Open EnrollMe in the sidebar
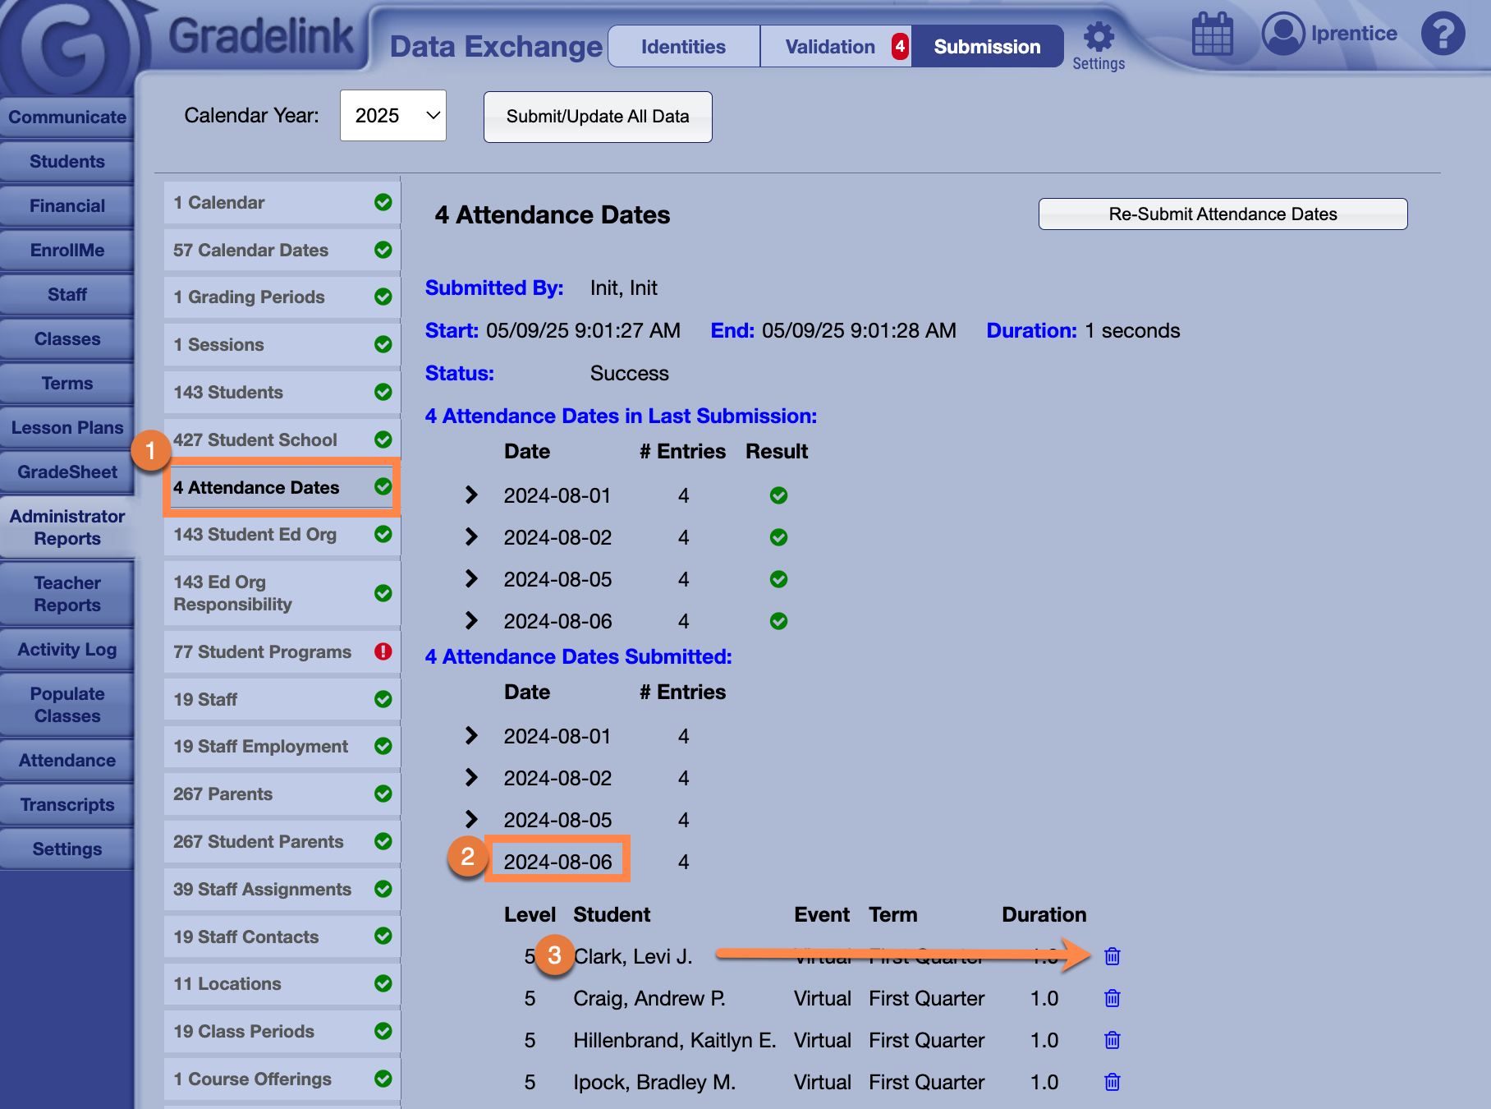Image resolution: width=1491 pixels, height=1109 pixels. click(x=67, y=251)
